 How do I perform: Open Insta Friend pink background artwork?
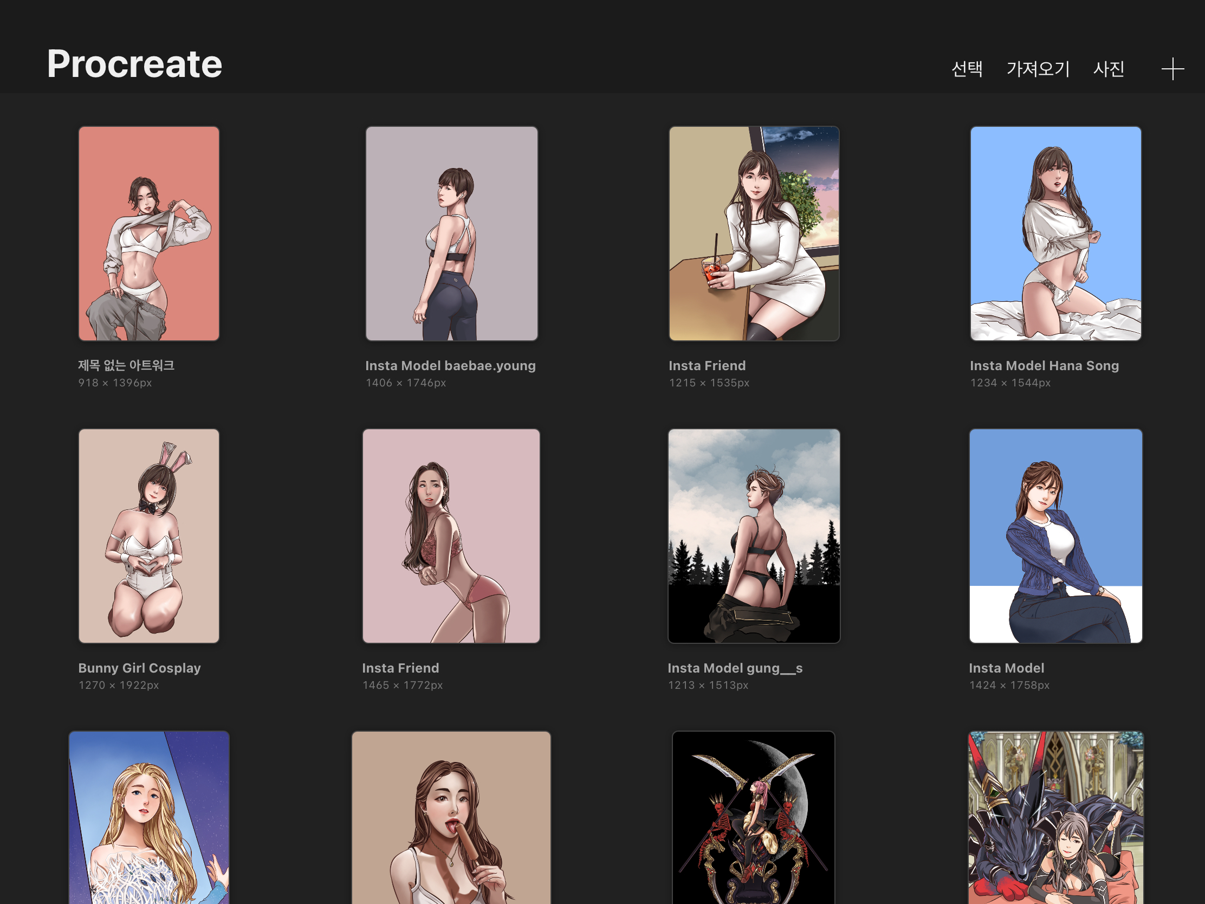(x=451, y=535)
